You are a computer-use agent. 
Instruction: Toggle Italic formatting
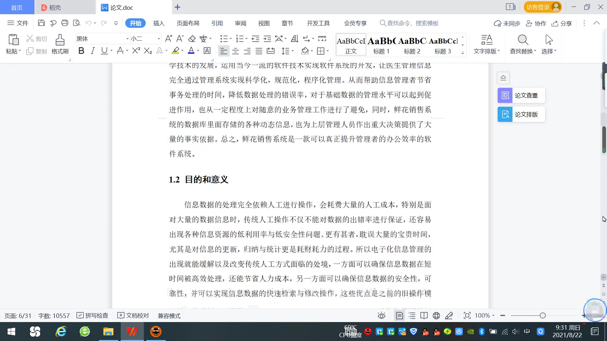[x=93, y=51]
